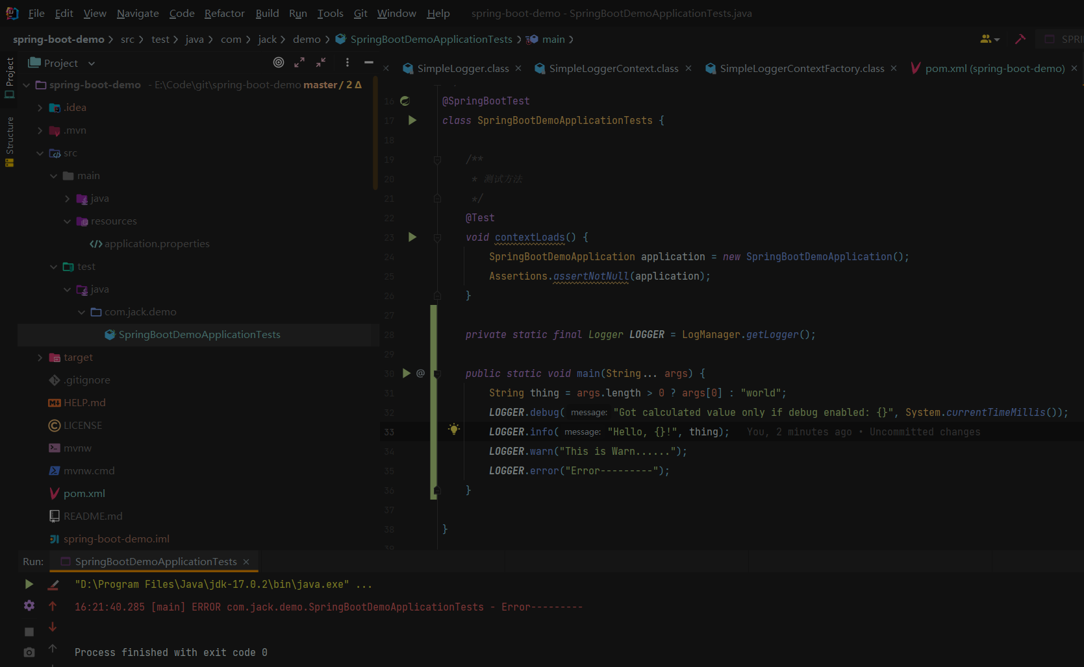1084x667 pixels.
Task: Click the intention lightbulb on LOGGER.info line
Action: click(x=454, y=429)
